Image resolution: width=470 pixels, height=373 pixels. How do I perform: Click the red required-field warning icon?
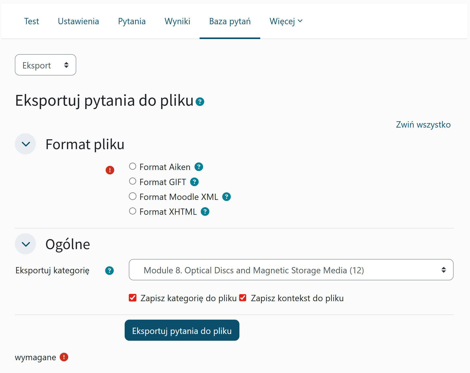tap(110, 170)
